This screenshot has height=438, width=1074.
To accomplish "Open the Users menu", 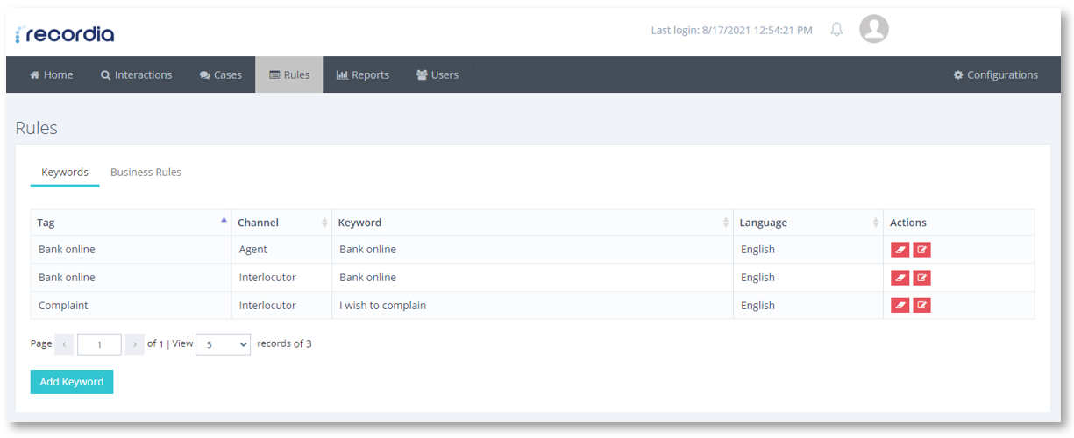I will [x=437, y=74].
